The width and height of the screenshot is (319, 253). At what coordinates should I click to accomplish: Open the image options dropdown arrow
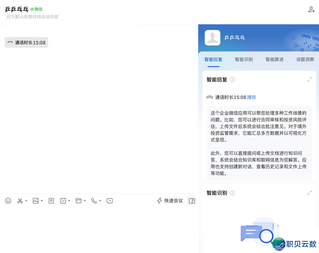tap(42, 201)
